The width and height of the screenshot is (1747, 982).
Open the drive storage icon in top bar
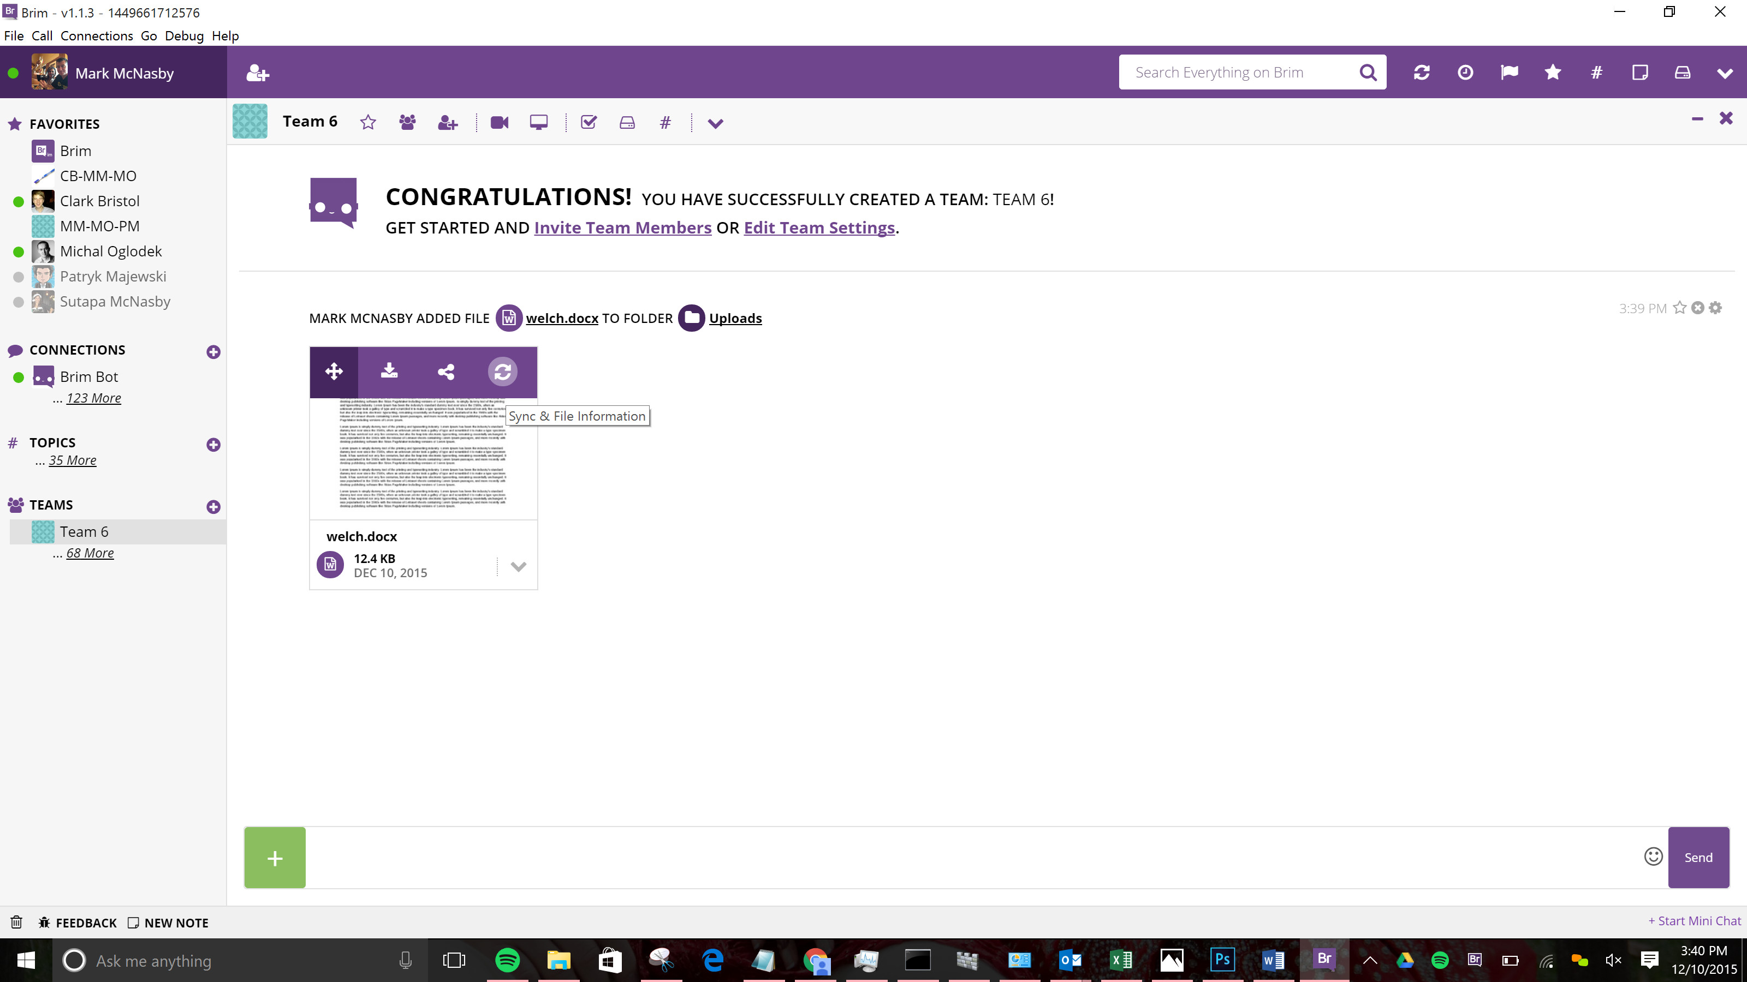click(1683, 73)
